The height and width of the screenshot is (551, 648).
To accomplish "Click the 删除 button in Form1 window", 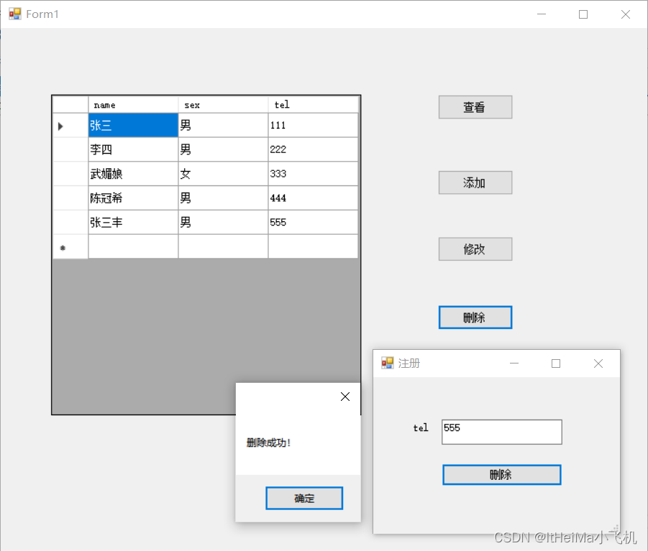I will 475,318.
